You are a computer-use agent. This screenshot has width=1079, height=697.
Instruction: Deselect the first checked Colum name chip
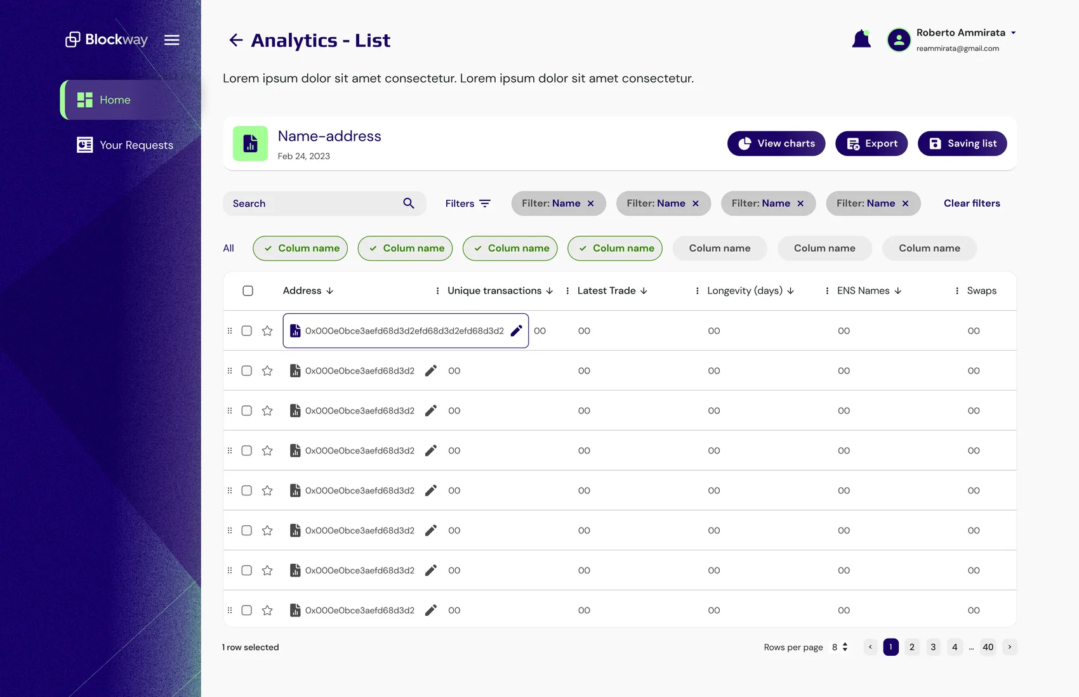tap(300, 249)
